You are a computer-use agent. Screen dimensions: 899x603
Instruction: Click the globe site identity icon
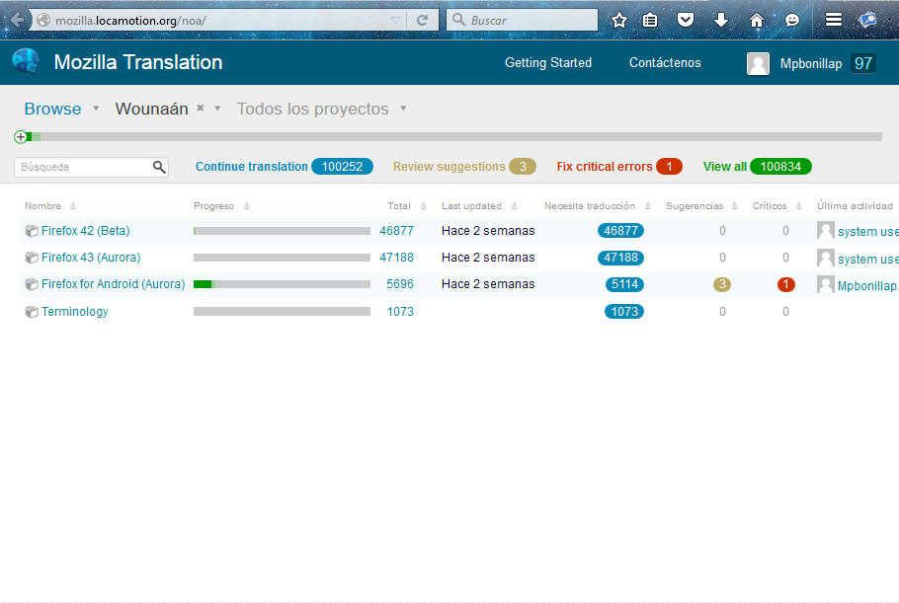(x=43, y=20)
